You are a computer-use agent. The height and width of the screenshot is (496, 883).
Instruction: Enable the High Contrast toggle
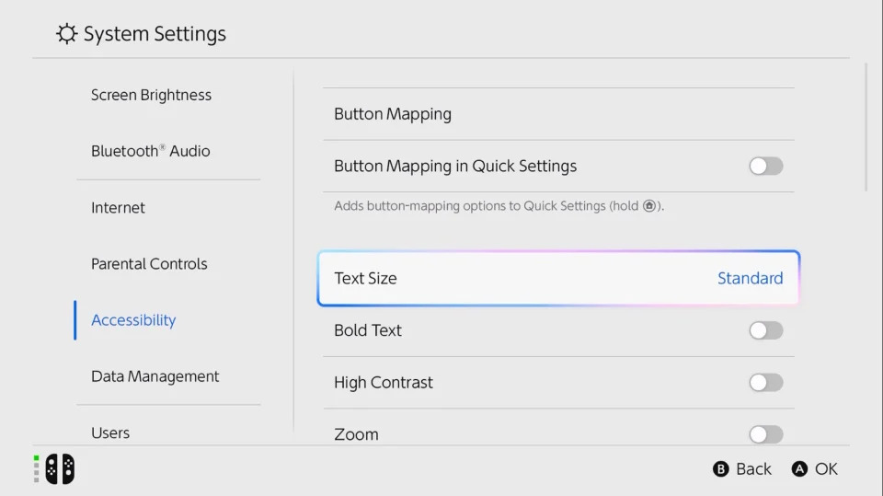coord(765,383)
